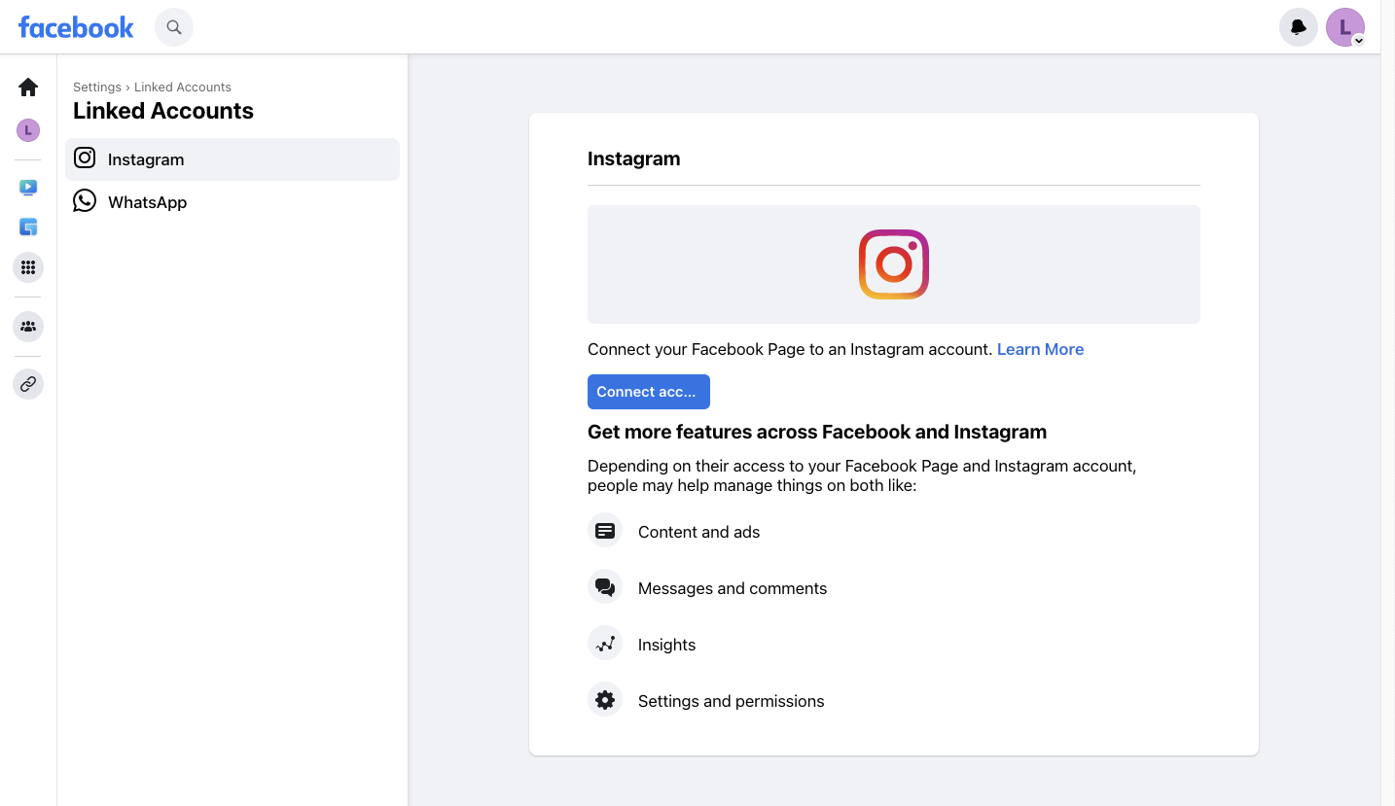1395x806 pixels.
Task: Click the Facebook logo
Action: 76,27
